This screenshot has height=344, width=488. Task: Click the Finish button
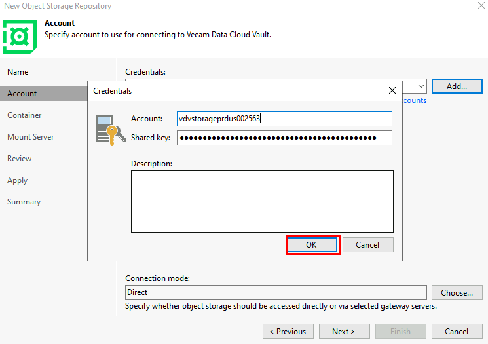click(400, 332)
